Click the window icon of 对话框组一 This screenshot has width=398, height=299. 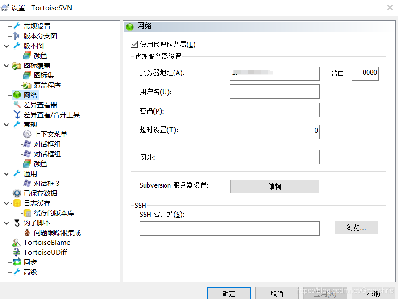pos(27,144)
